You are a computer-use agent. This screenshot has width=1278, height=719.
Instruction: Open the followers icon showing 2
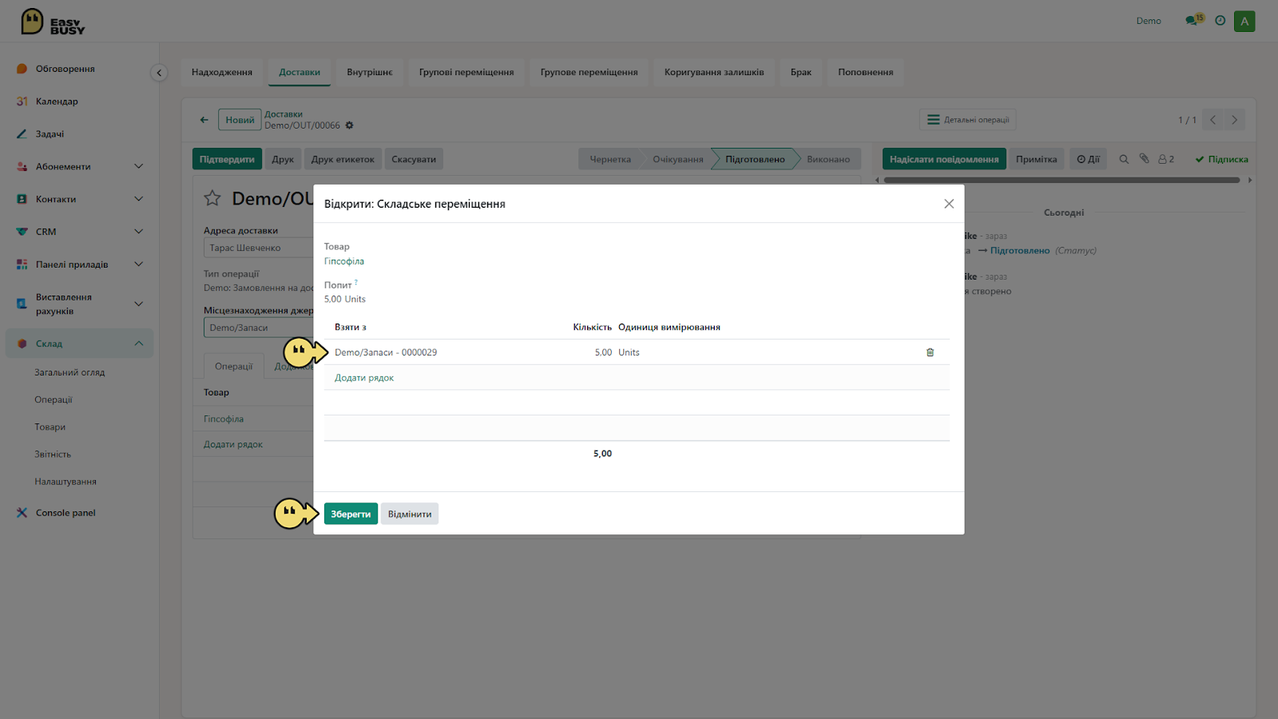pos(1166,159)
